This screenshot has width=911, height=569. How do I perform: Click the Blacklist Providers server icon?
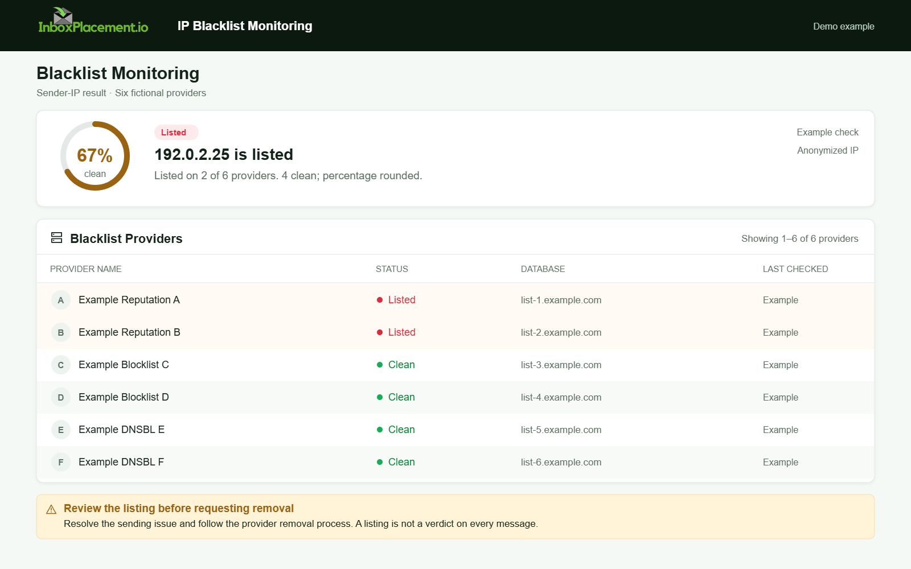57,238
